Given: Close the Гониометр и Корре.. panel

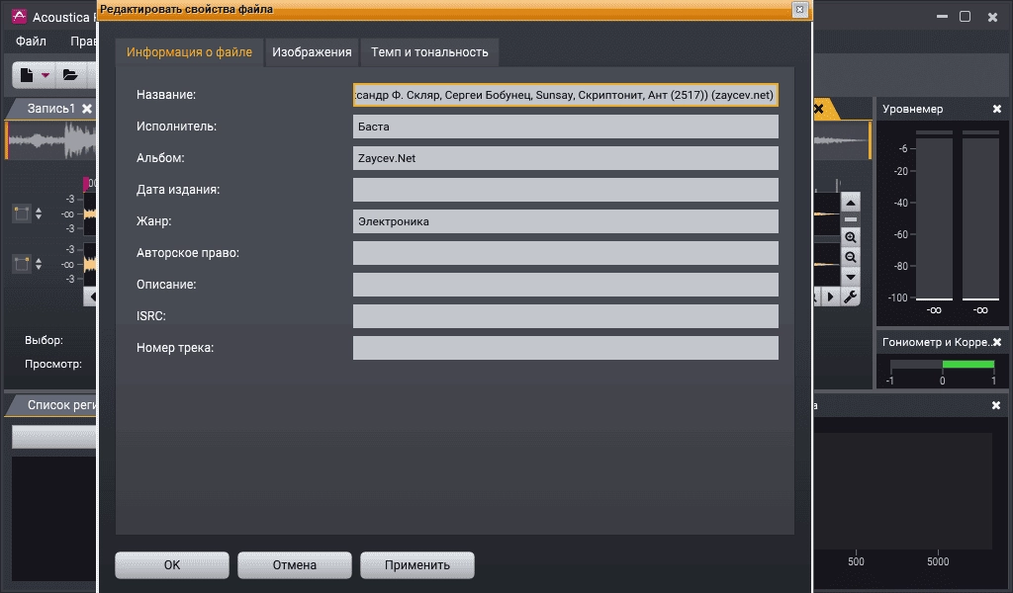Looking at the screenshot, I should 997,342.
